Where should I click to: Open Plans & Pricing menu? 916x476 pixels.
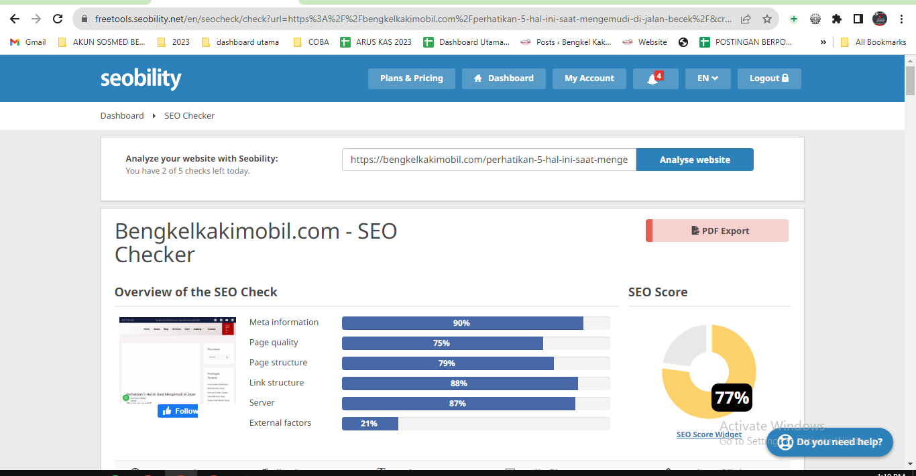click(411, 78)
